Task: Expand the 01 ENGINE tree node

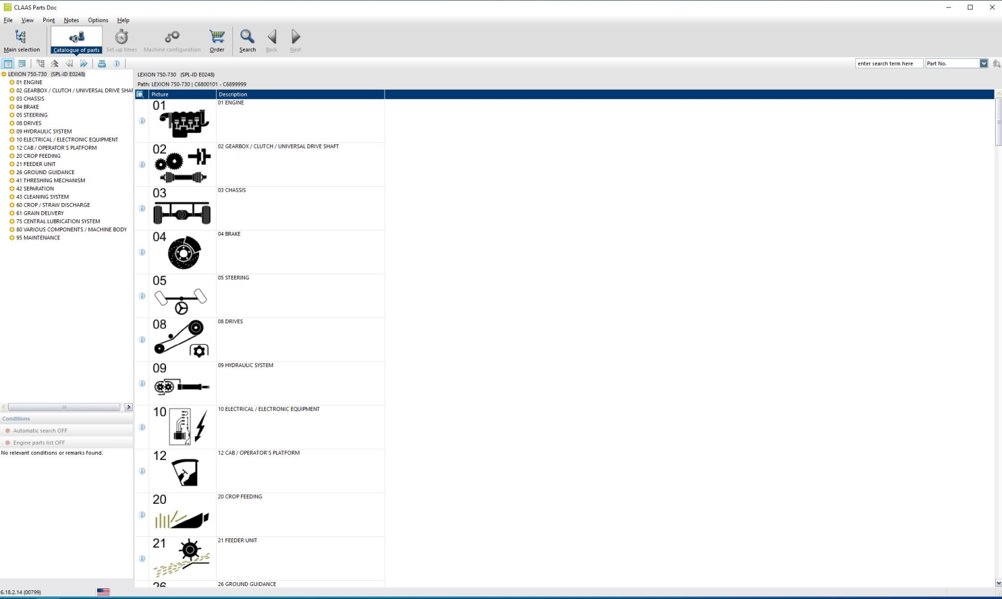Action: pyautogui.click(x=12, y=82)
